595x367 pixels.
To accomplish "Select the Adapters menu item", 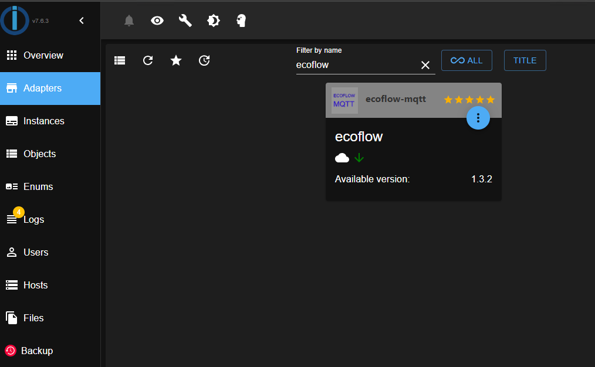I will coord(50,89).
